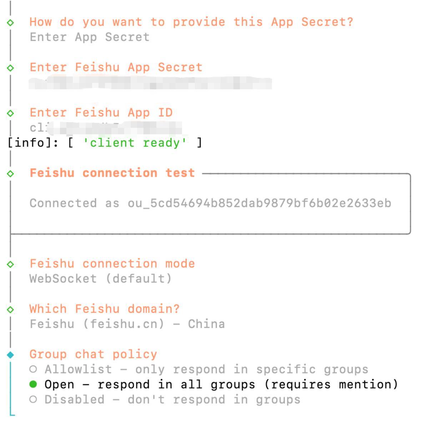
Task: Click the diamond beside Enter Feishu App Secret
Action: pyautogui.click(x=11, y=68)
